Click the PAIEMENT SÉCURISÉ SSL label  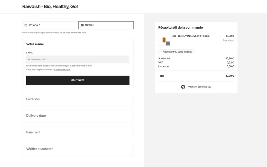click(199, 87)
